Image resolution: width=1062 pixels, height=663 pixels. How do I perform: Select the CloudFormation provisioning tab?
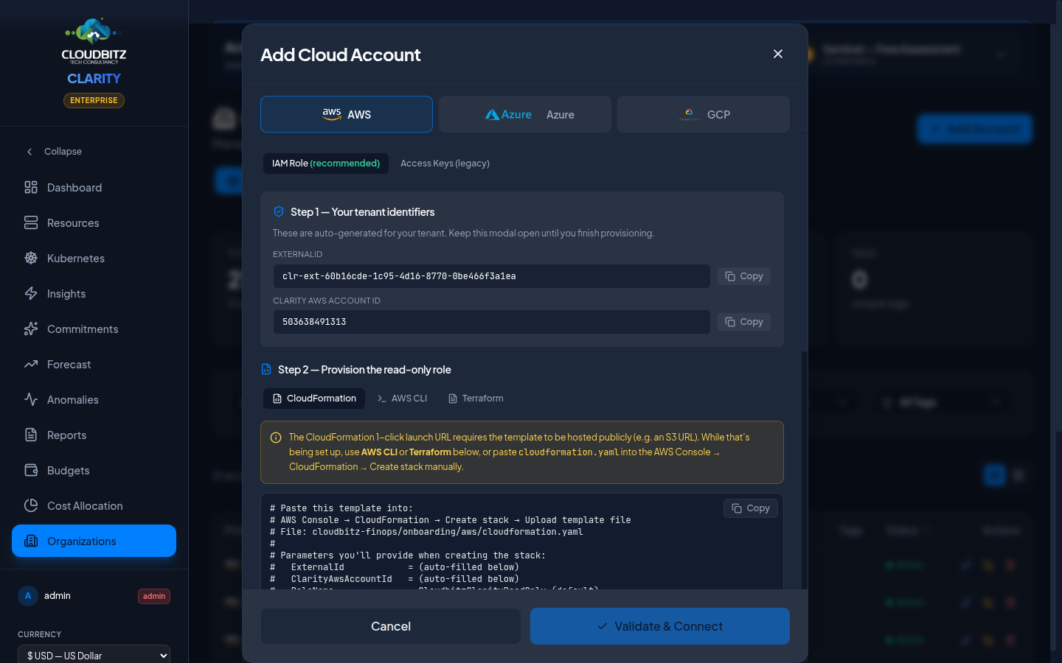314,399
